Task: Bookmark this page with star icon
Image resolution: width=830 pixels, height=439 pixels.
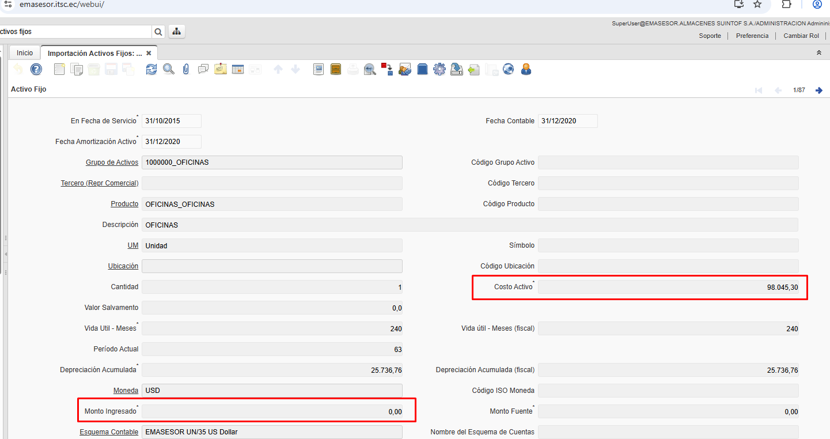Action: tap(757, 5)
